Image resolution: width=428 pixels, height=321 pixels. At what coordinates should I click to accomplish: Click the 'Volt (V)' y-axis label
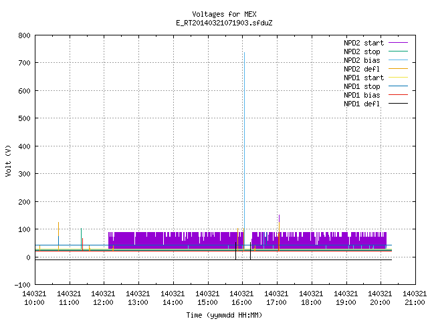point(8,160)
